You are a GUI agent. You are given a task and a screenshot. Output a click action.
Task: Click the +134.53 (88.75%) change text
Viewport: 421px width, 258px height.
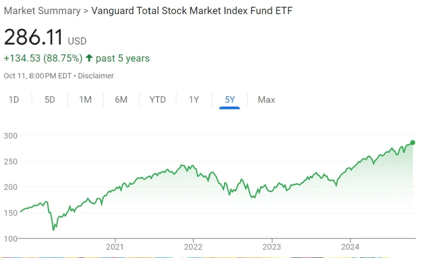(x=43, y=58)
